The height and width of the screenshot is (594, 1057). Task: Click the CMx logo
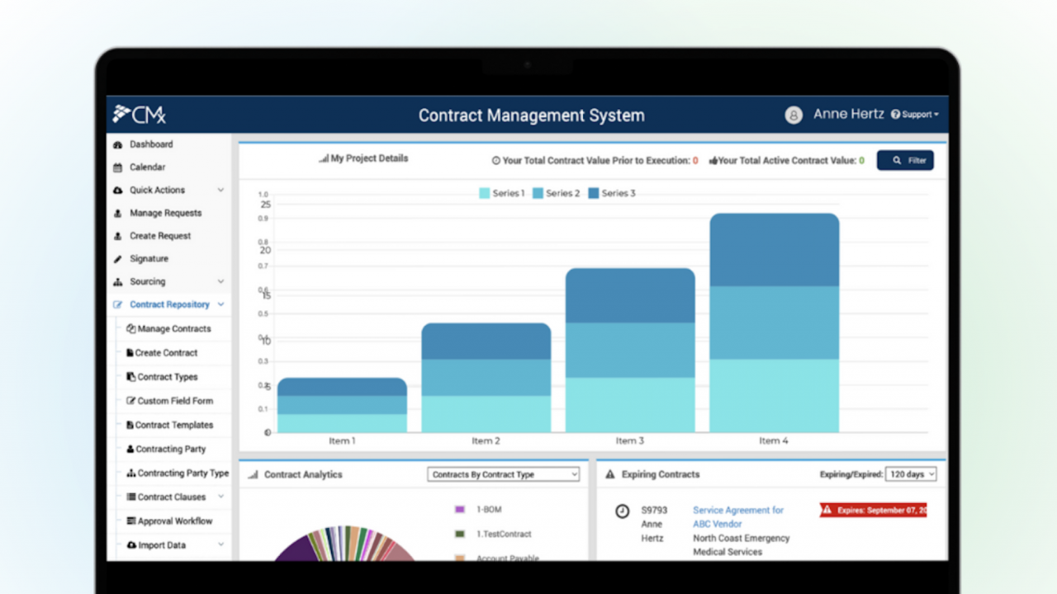(140, 114)
